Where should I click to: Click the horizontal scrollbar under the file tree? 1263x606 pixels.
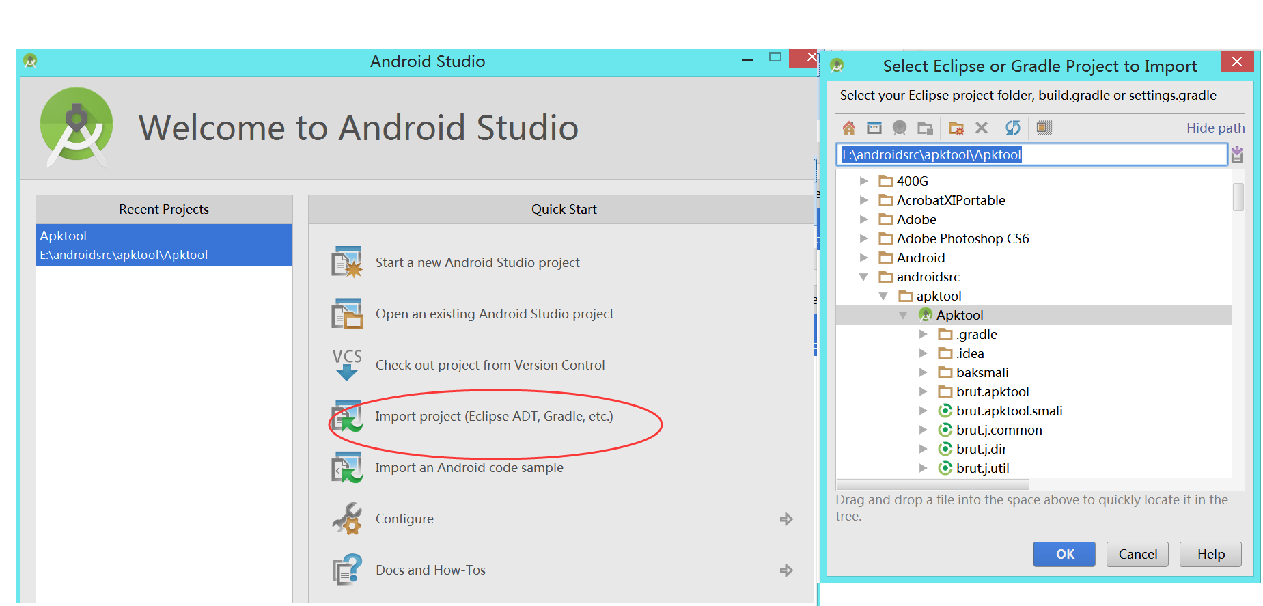coord(932,484)
